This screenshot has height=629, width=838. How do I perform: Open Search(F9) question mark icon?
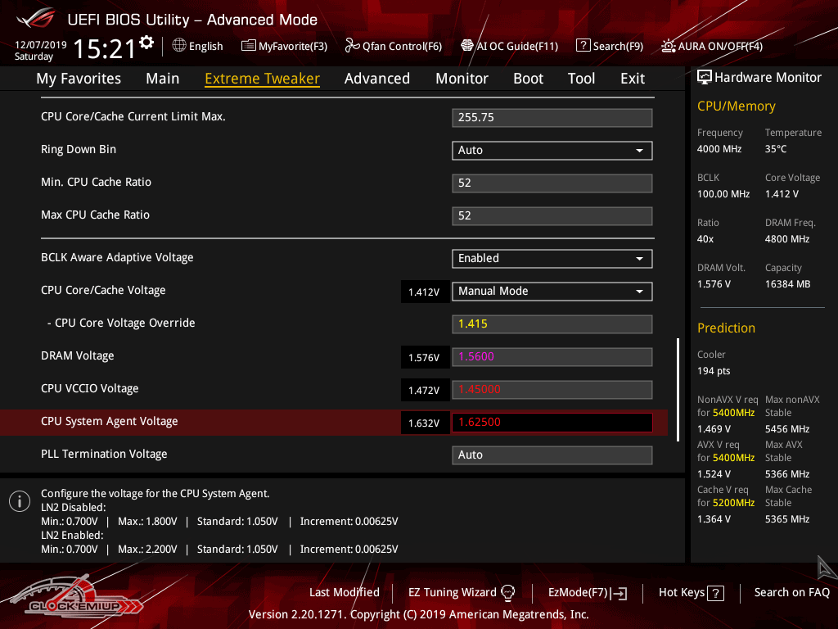point(583,46)
